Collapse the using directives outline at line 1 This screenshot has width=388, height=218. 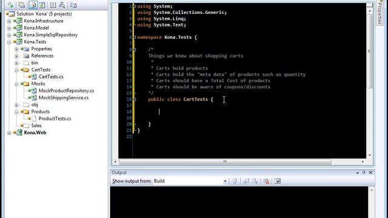click(135, 6)
